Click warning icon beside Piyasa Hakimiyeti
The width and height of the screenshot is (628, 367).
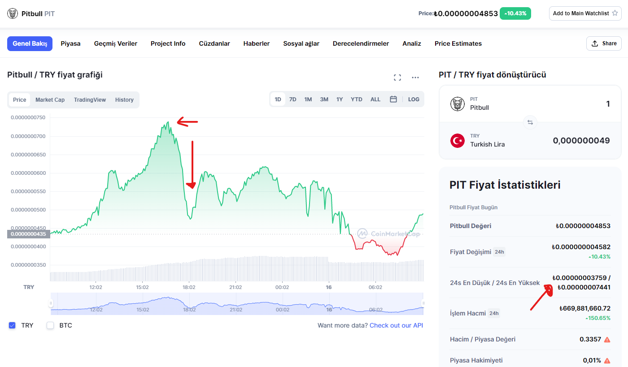point(607,360)
